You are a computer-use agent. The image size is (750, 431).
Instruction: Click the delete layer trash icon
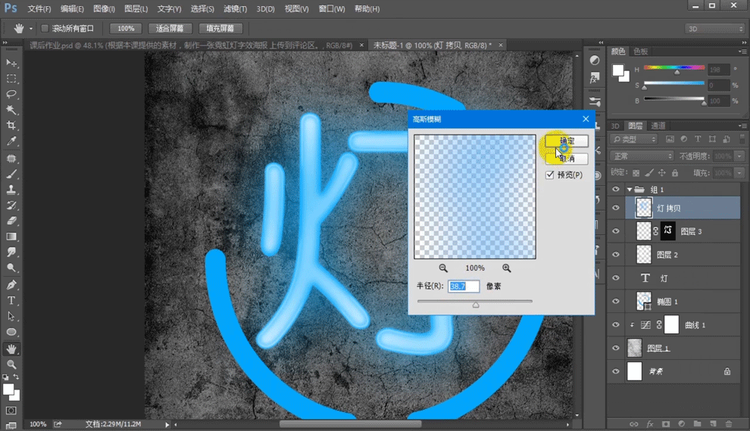click(x=729, y=424)
